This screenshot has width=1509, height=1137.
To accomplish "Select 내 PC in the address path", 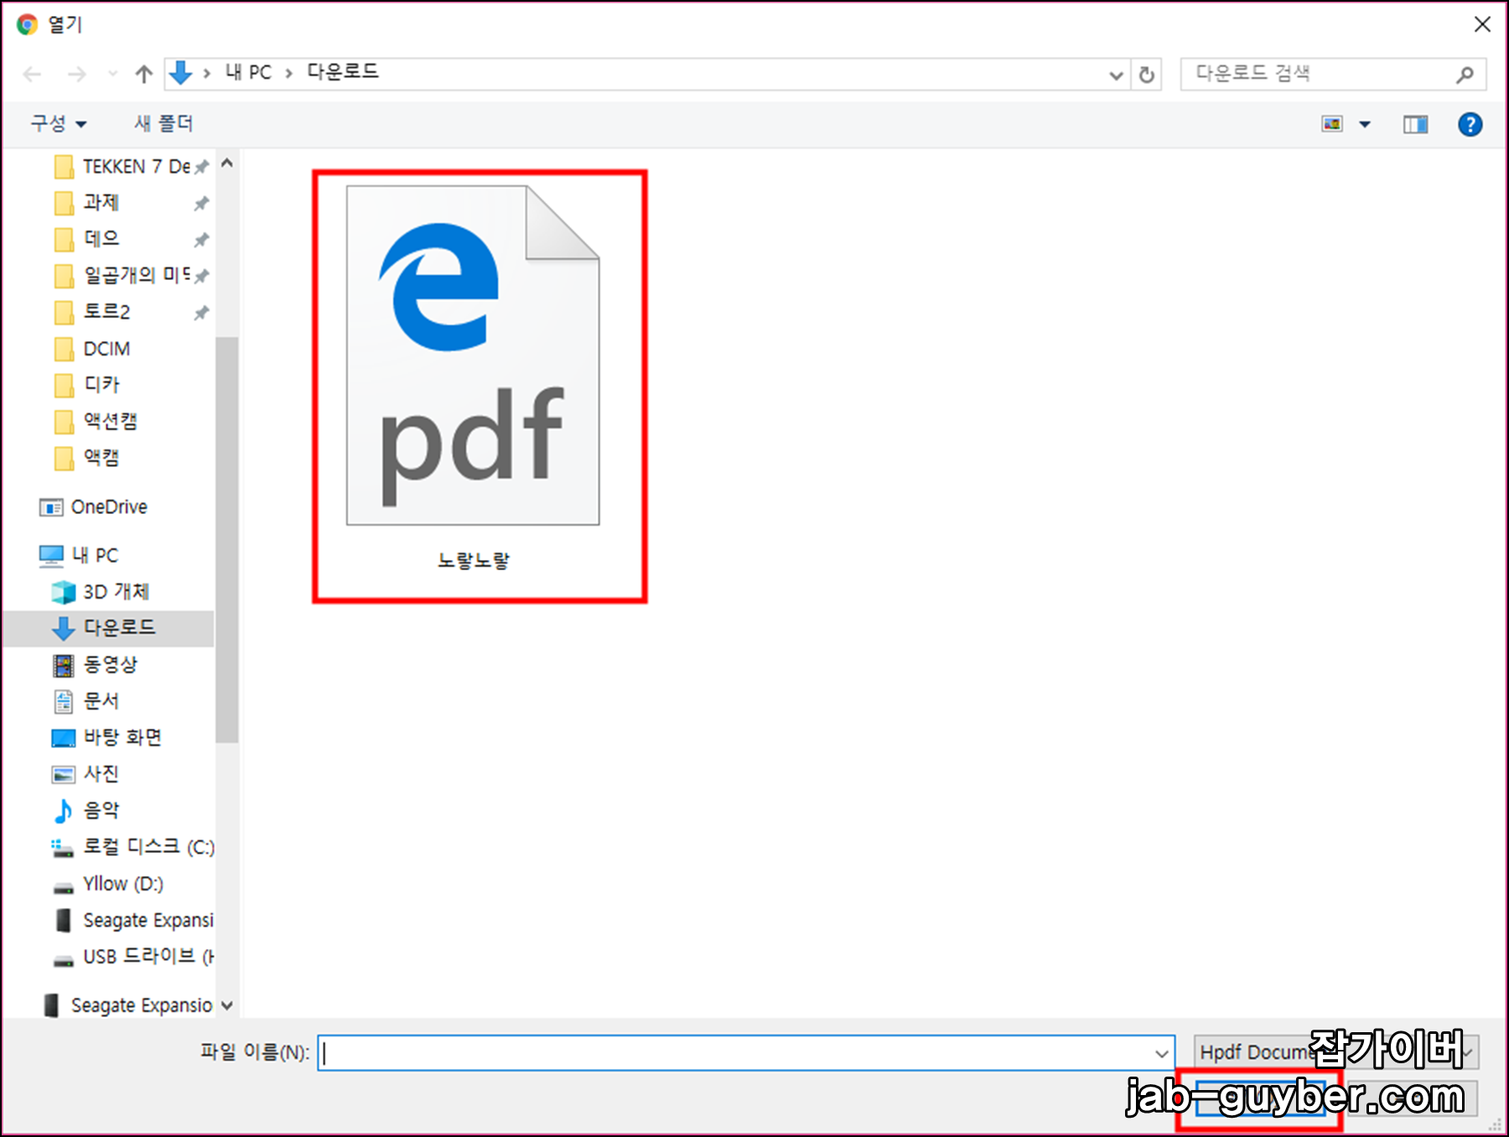I will [x=248, y=73].
